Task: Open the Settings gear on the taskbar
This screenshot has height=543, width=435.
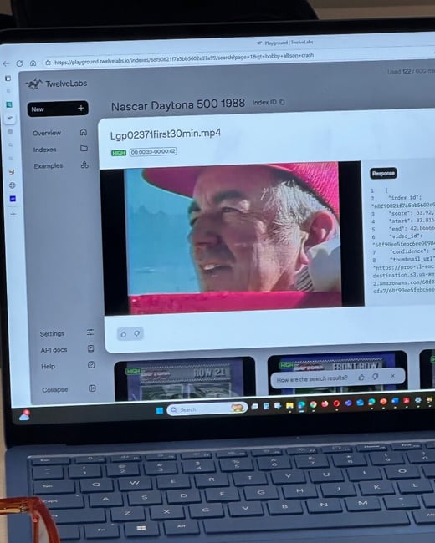Action: tap(418, 400)
